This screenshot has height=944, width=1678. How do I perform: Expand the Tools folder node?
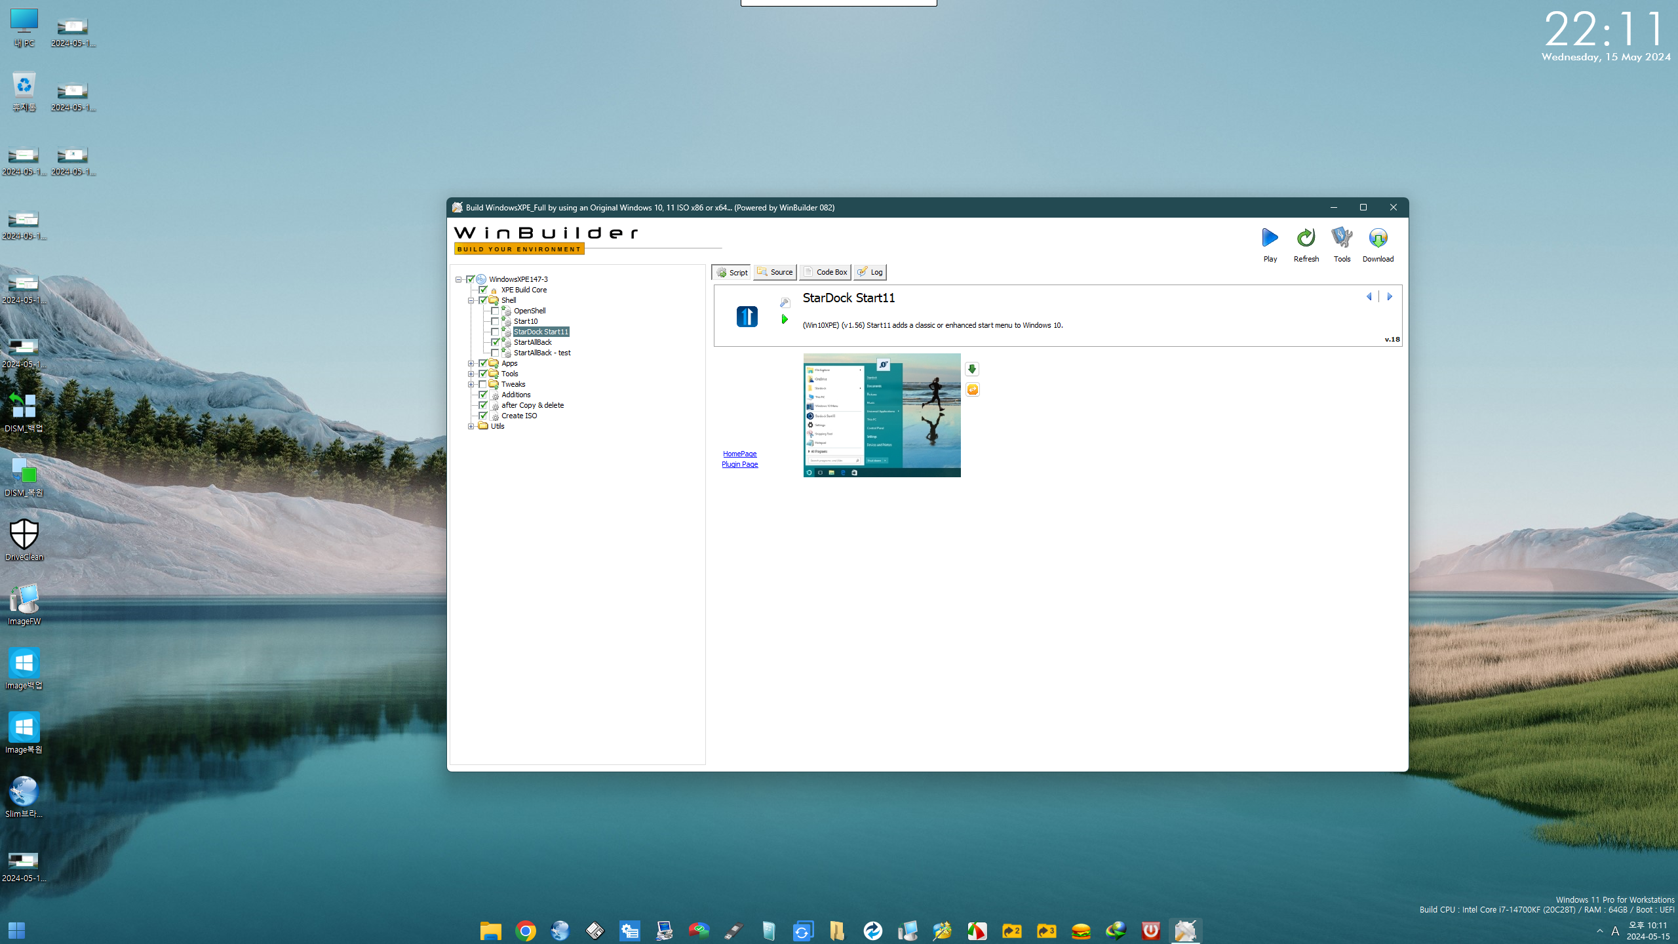471,374
